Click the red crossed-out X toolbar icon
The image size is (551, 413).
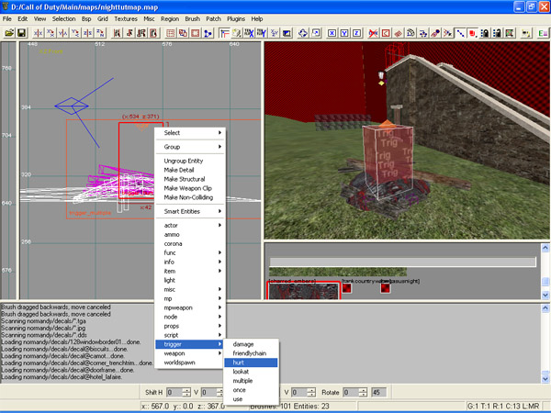[373, 33]
